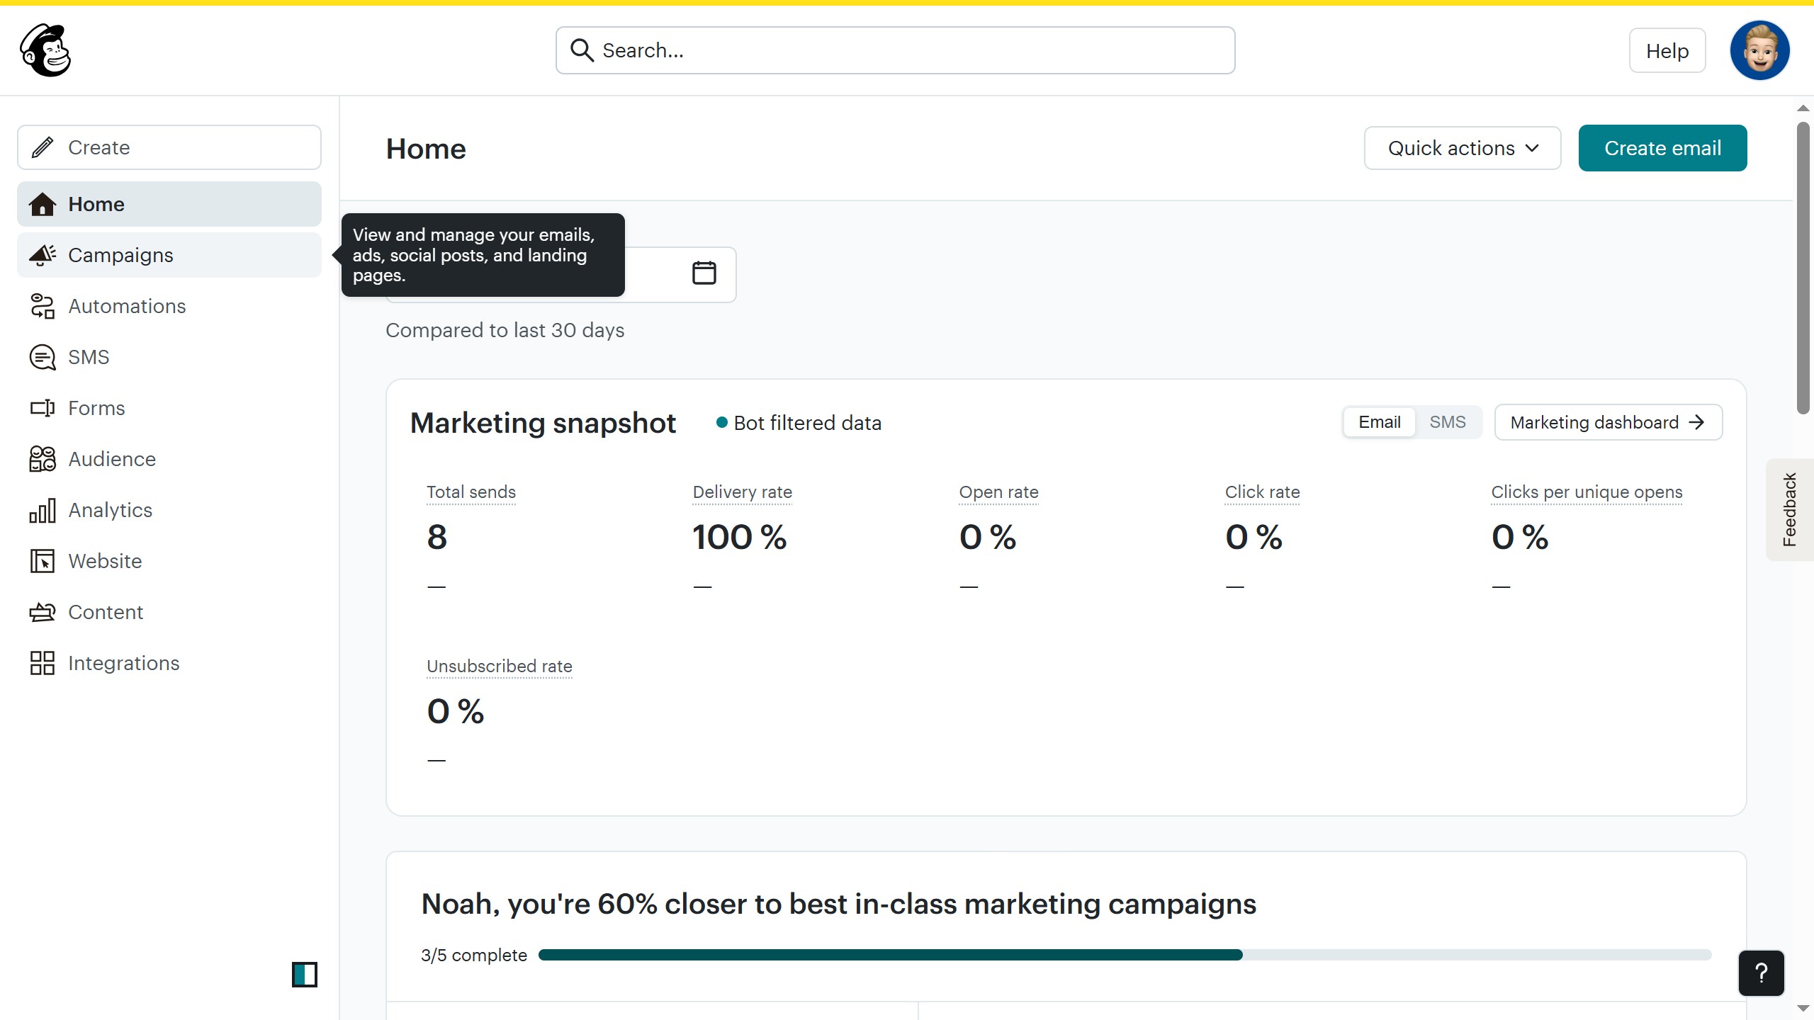Open Analytics section
1814x1020 pixels.
click(169, 510)
